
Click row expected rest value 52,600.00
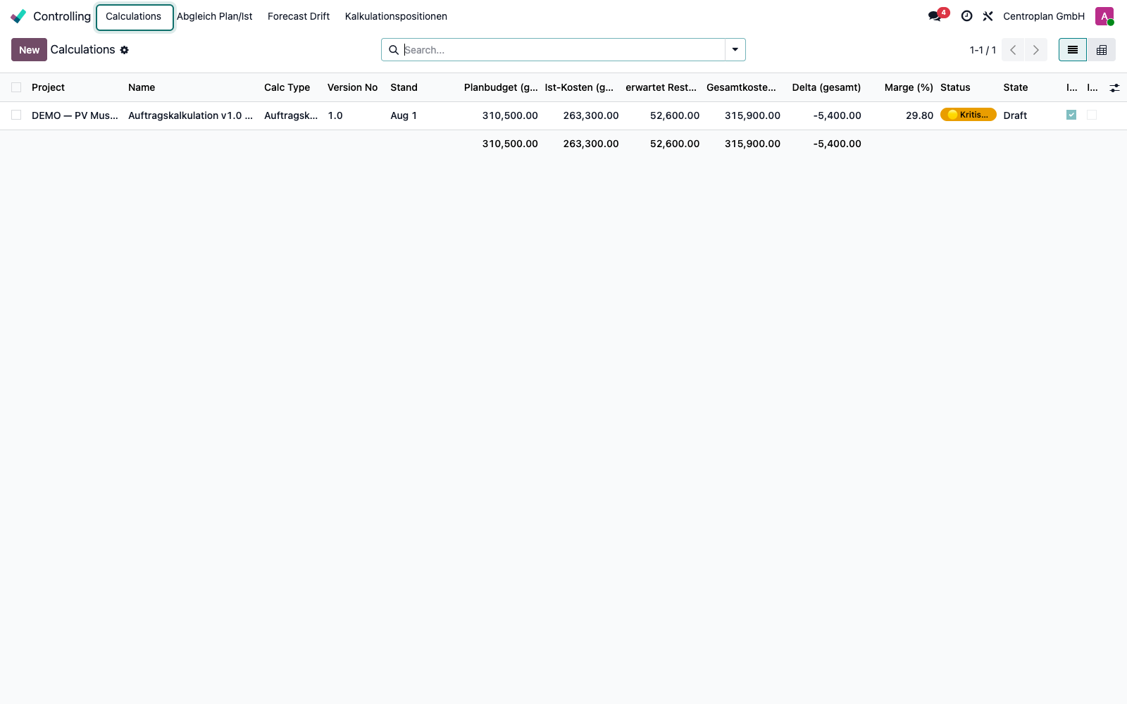tap(675, 115)
